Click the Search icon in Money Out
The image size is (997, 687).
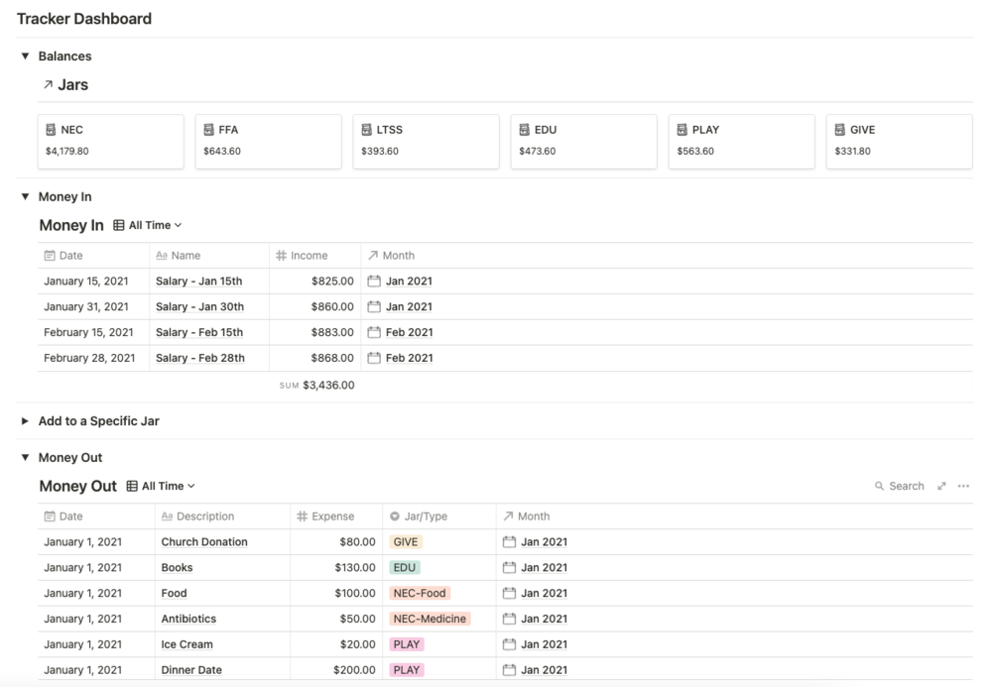coord(880,486)
